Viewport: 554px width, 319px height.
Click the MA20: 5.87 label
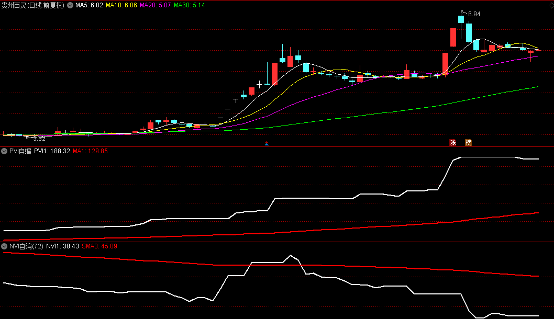coord(155,5)
